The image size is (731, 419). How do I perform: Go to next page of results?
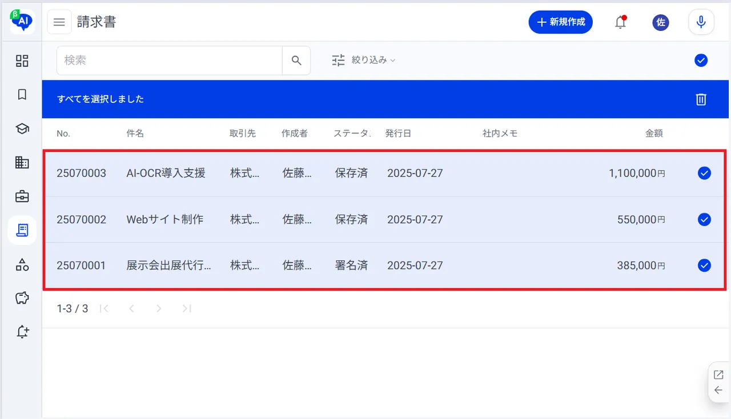(159, 309)
